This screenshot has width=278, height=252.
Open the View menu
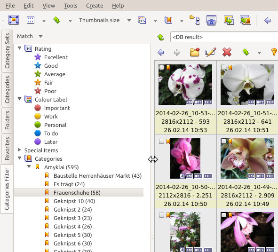click(48, 6)
